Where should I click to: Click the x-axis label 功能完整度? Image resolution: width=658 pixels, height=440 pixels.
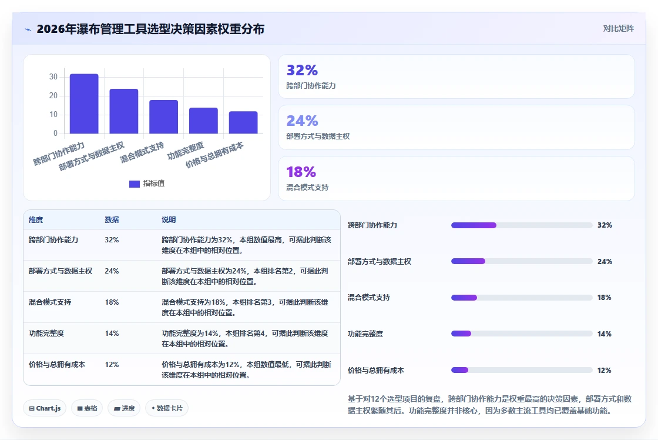pos(185,151)
